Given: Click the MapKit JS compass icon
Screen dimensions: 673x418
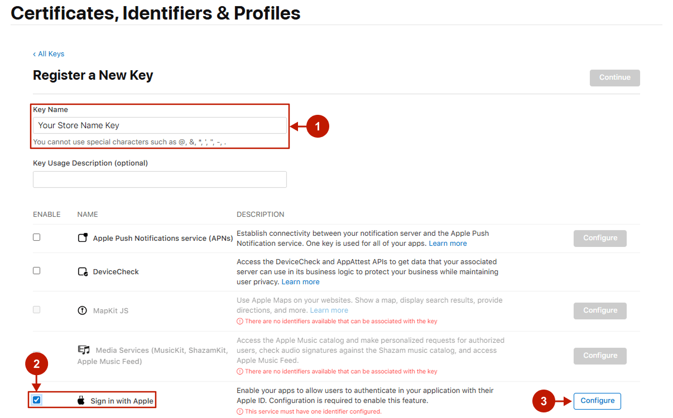Looking at the screenshot, I should (83, 310).
